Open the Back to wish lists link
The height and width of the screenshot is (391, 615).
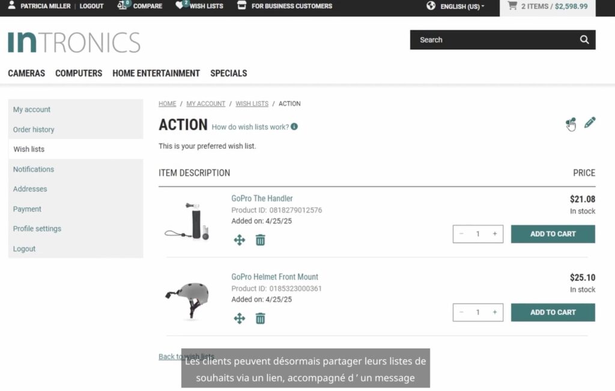tap(184, 356)
